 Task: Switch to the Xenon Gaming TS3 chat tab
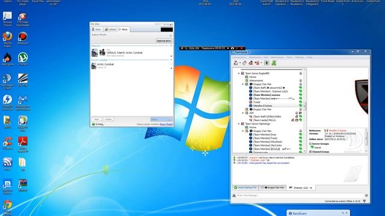245,188
